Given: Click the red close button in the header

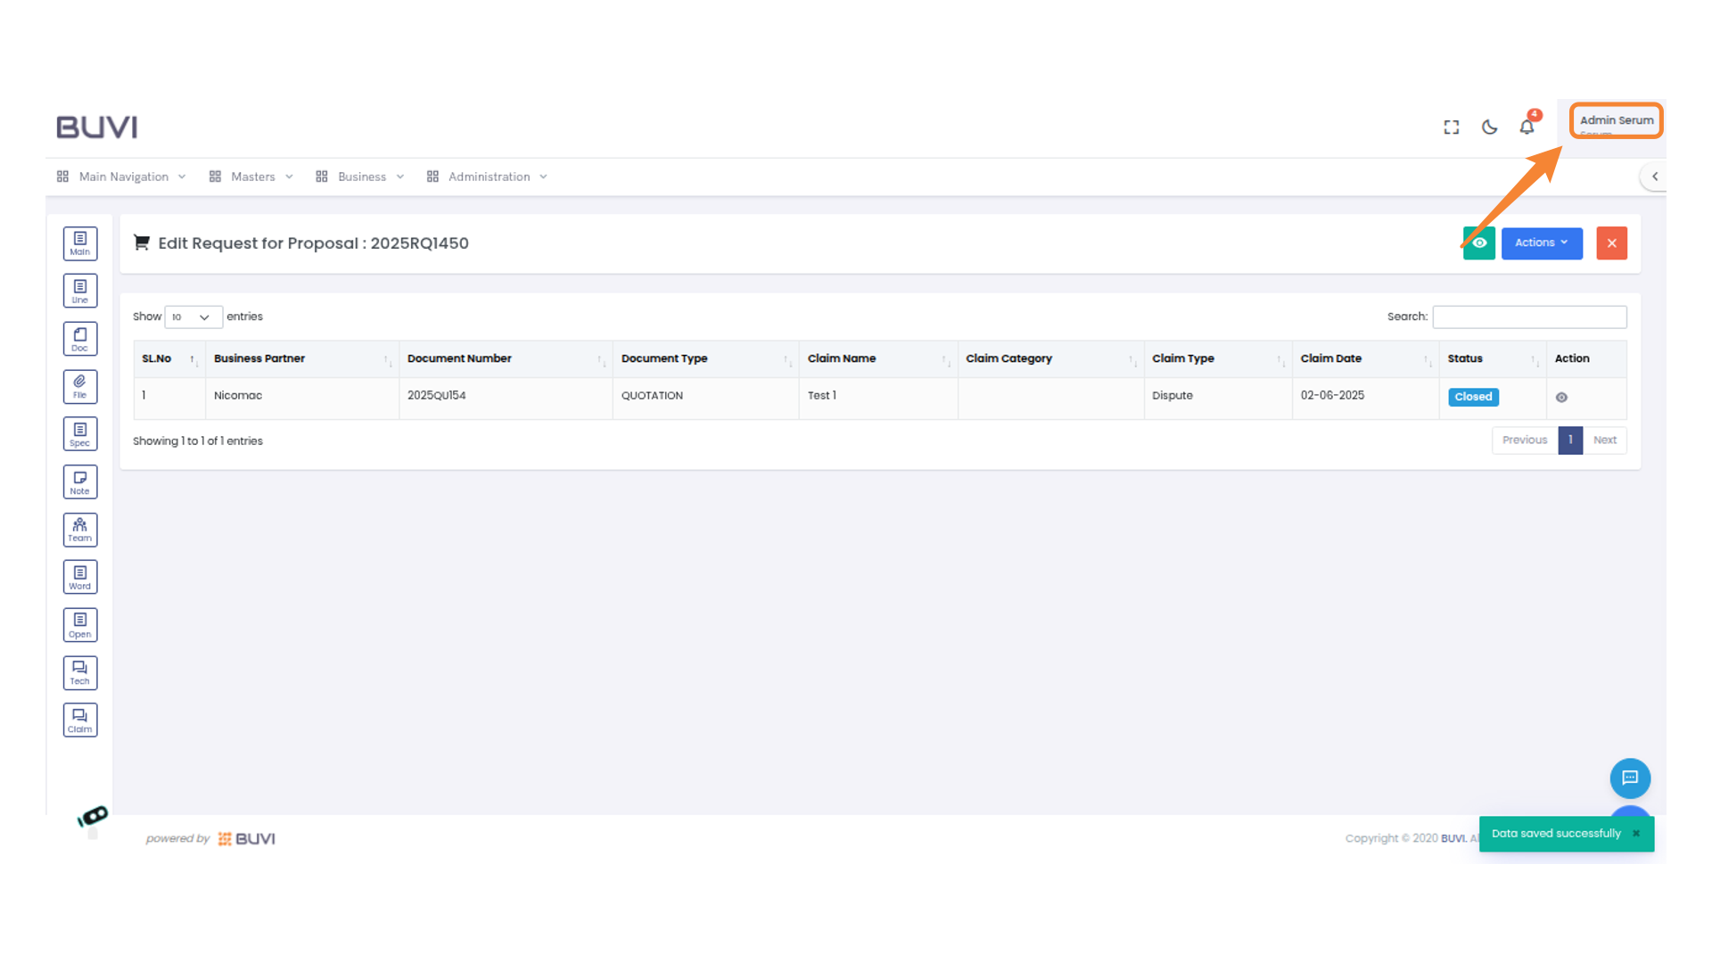Looking at the screenshot, I should 1611,243.
